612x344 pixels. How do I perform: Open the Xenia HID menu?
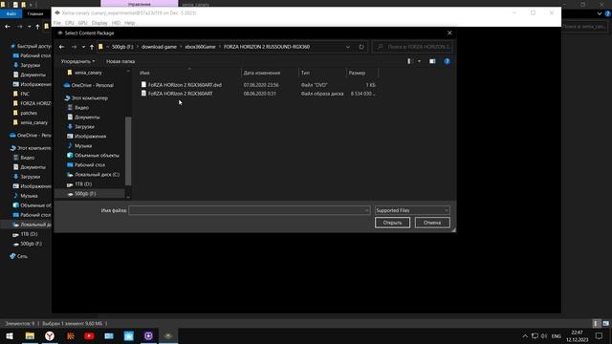[x=116, y=23]
